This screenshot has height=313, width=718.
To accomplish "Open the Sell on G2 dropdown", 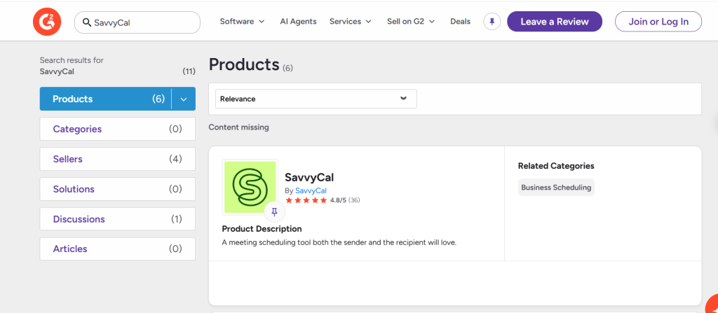I will 411,22.
